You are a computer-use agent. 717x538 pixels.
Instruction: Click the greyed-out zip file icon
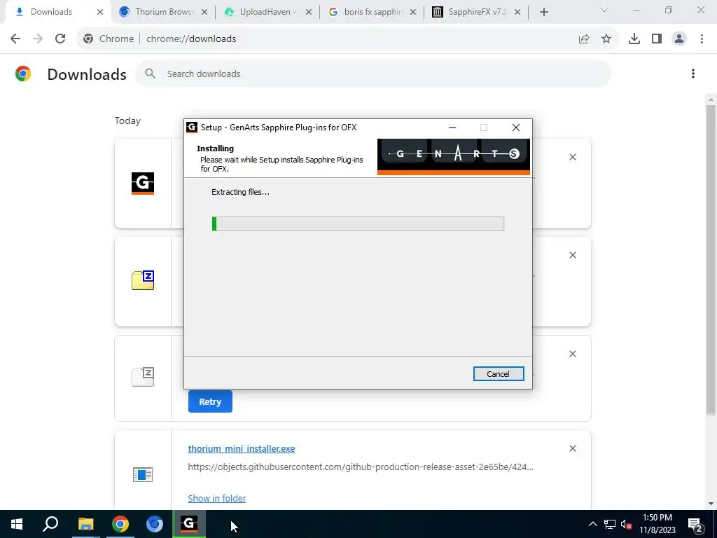tap(143, 376)
